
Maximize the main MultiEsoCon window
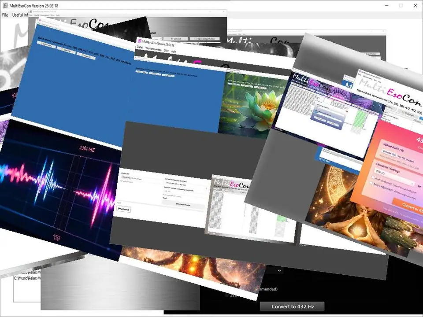pos(401,6)
